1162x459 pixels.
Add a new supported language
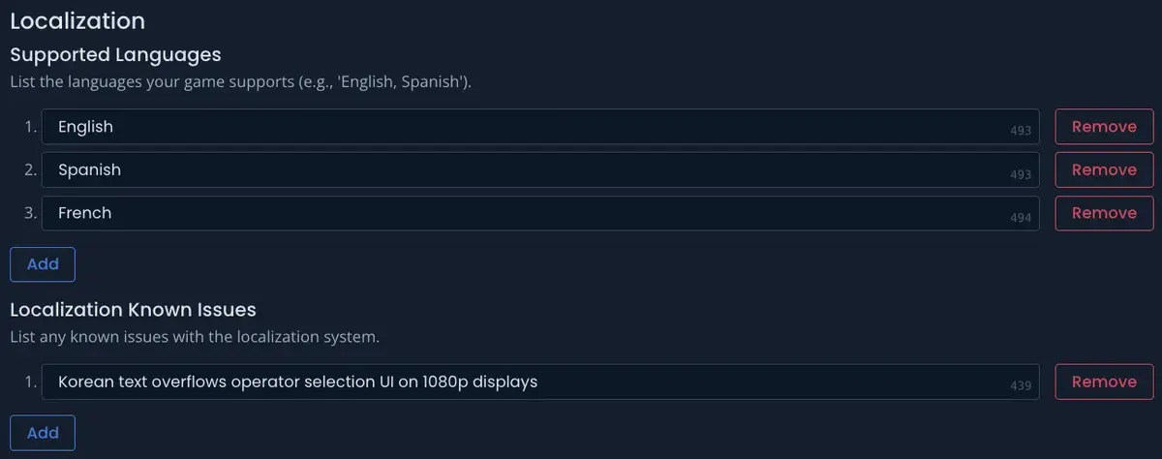click(x=43, y=264)
